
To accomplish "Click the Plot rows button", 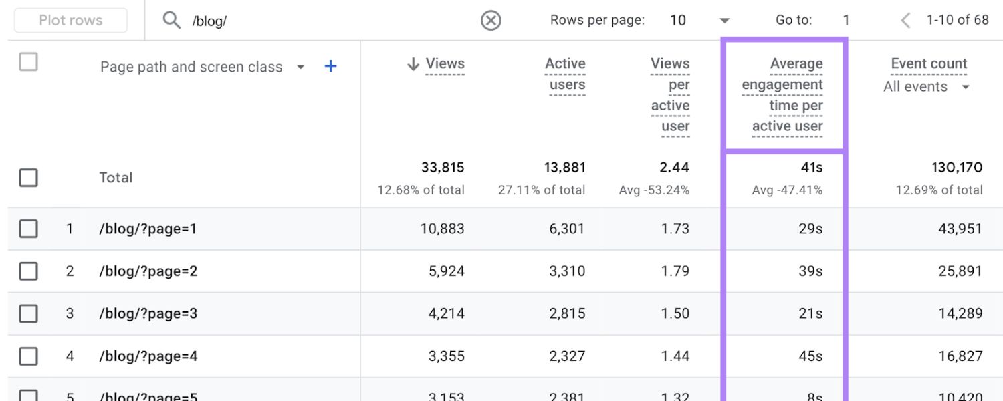I will (x=70, y=20).
